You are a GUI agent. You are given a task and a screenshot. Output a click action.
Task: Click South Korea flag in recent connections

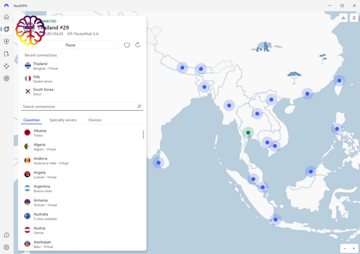pyautogui.click(x=28, y=91)
